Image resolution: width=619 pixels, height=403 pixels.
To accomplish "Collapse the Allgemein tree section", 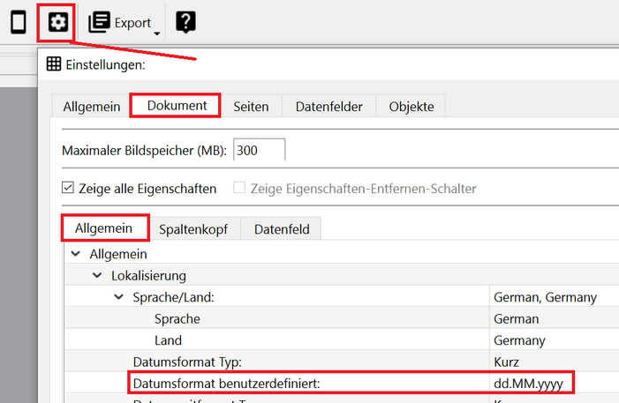I will coord(75,254).
